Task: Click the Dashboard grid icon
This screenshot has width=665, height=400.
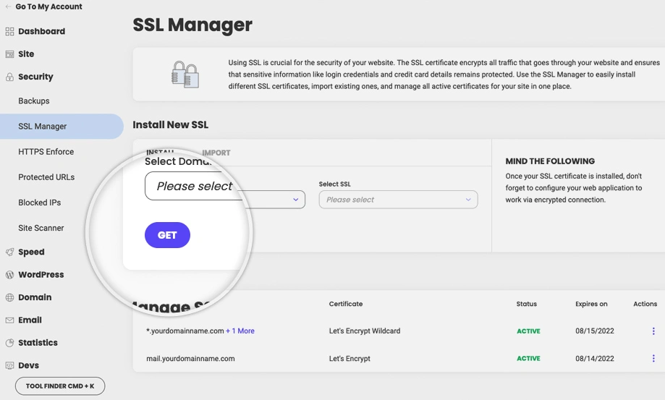Action: [9, 32]
